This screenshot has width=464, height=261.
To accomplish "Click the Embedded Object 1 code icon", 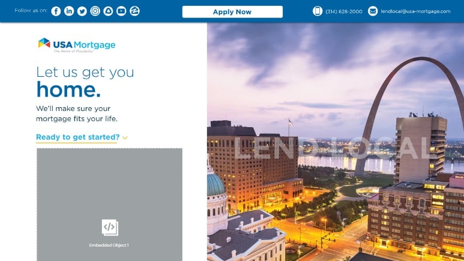I will [x=109, y=227].
